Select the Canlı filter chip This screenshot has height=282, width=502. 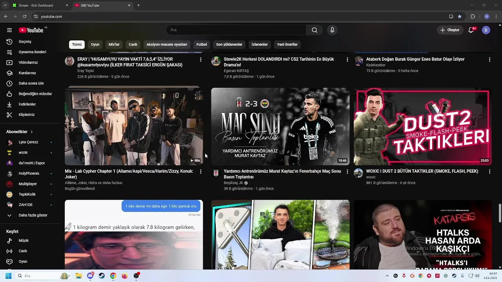pyautogui.click(x=133, y=45)
